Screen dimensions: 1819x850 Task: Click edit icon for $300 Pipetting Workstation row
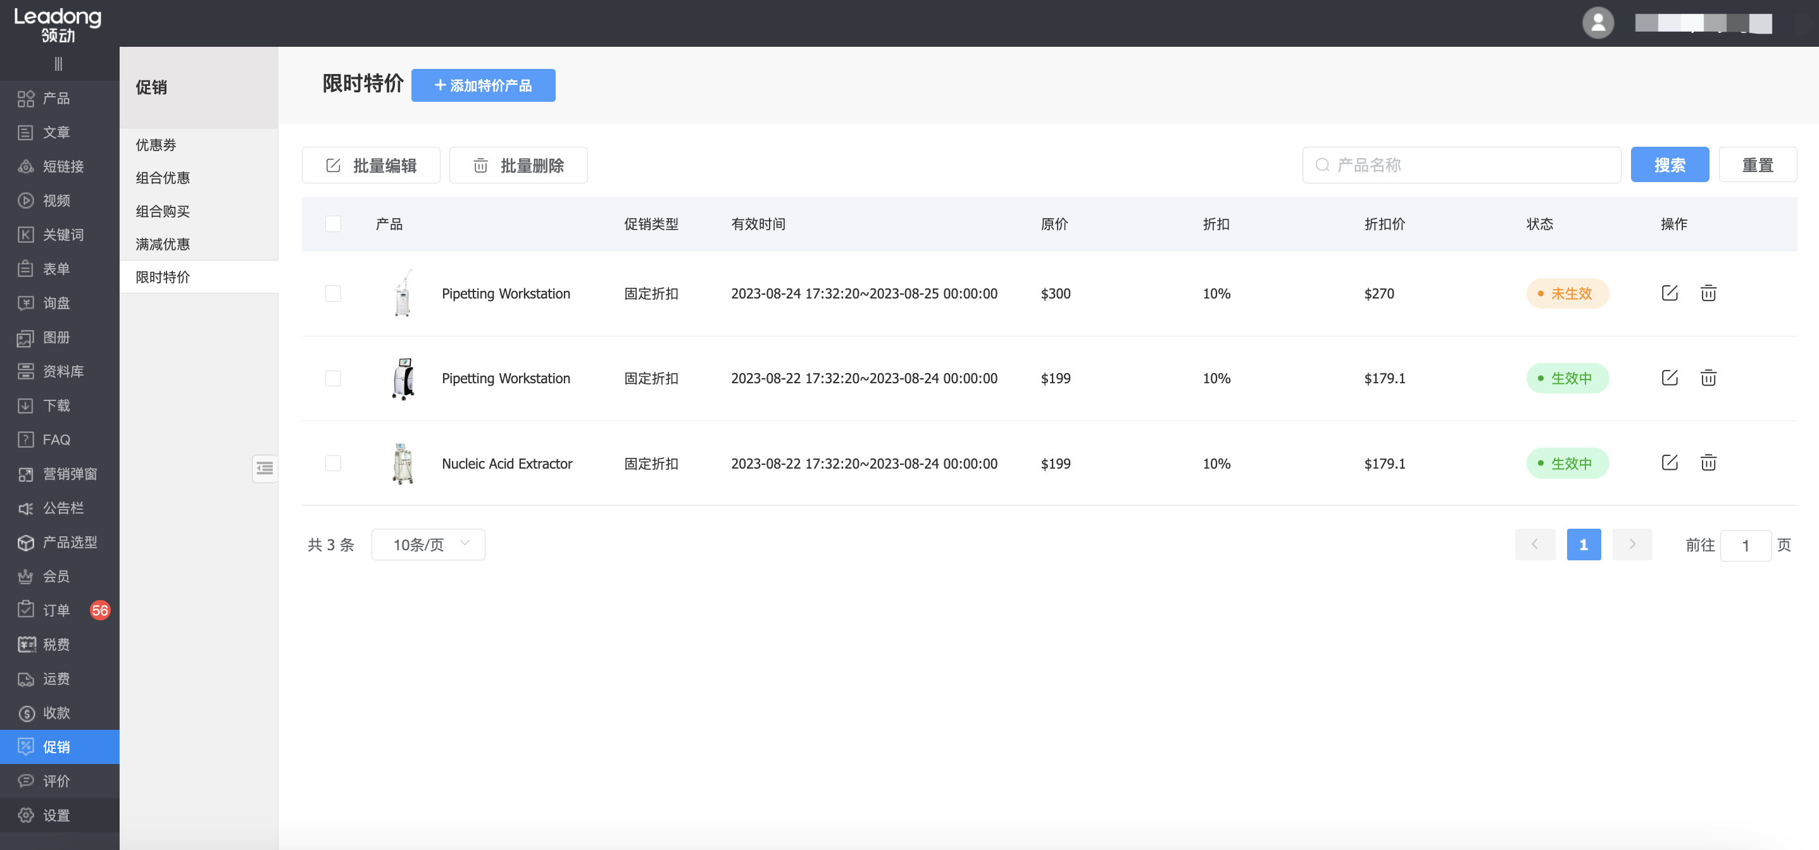click(x=1669, y=293)
